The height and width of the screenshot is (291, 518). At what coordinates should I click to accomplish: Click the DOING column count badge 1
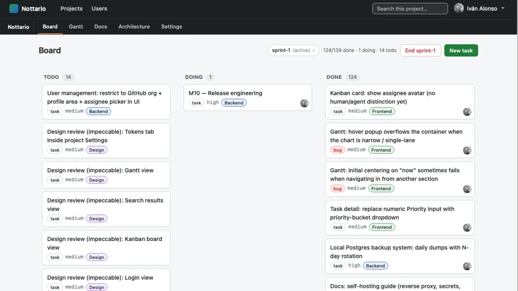pyautogui.click(x=210, y=77)
